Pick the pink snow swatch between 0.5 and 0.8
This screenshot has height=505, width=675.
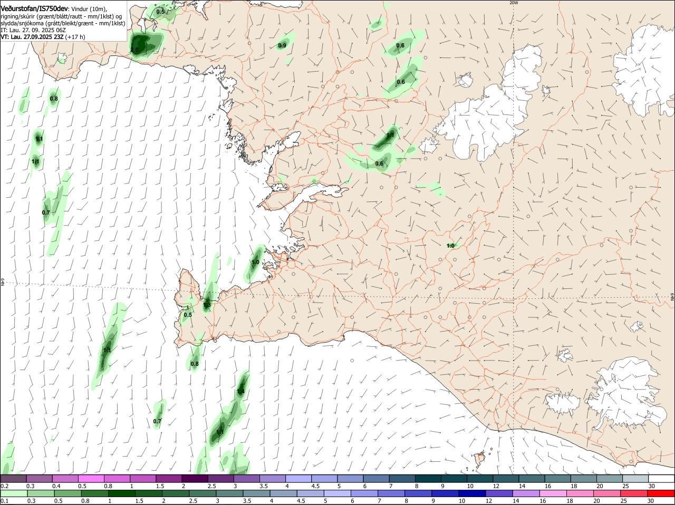pos(92,478)
